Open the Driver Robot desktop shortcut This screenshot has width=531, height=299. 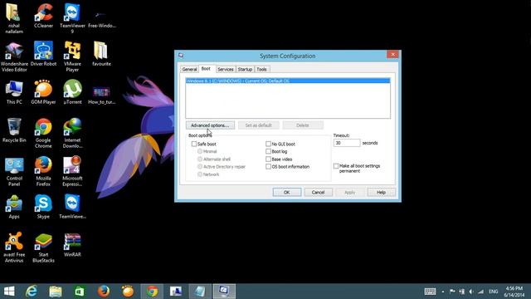tap(43, 53)
